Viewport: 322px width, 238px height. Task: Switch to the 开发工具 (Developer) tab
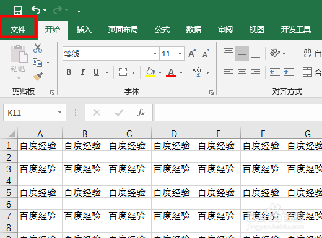[x=296, y=29]
